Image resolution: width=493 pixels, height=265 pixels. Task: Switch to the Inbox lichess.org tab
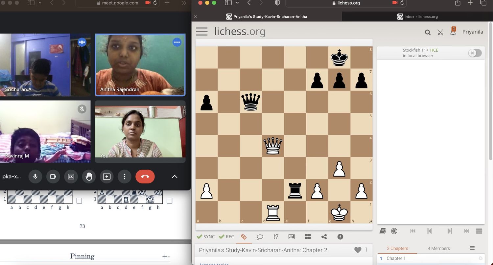tap(417, 16)
